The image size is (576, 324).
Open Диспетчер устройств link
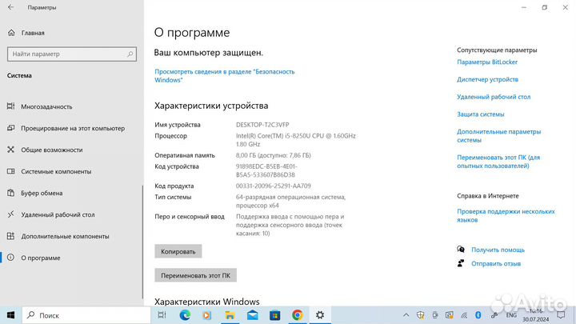487,79
